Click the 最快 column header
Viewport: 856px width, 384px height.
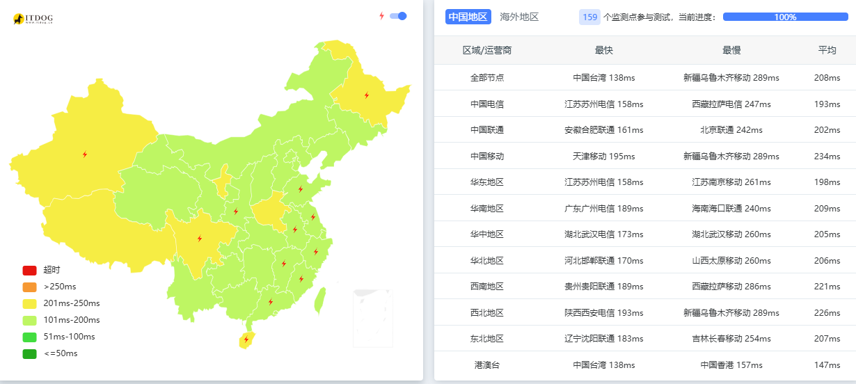[604, 50]
